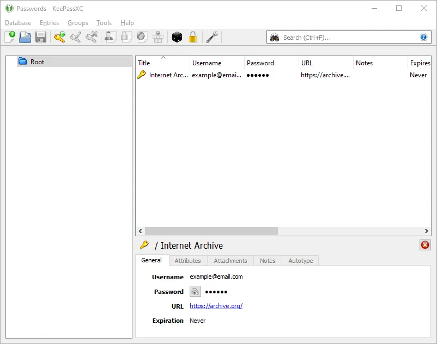Click the scroll right arrow
The width and height of the screenshot is (437, 344).
click(427, 231)
